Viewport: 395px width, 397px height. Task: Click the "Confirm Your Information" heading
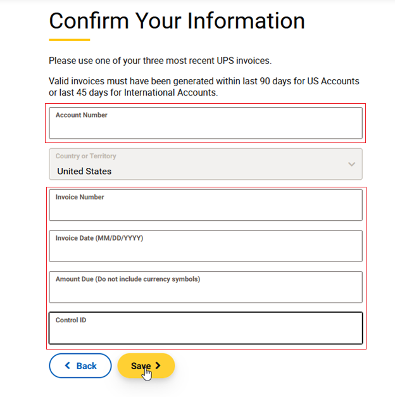[177, 21]
